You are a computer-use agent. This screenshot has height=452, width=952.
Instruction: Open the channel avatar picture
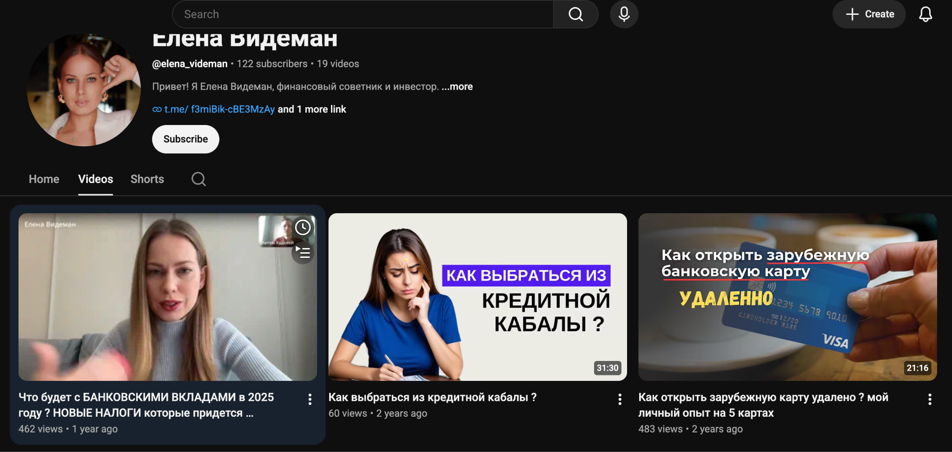[x=84, y=89]
